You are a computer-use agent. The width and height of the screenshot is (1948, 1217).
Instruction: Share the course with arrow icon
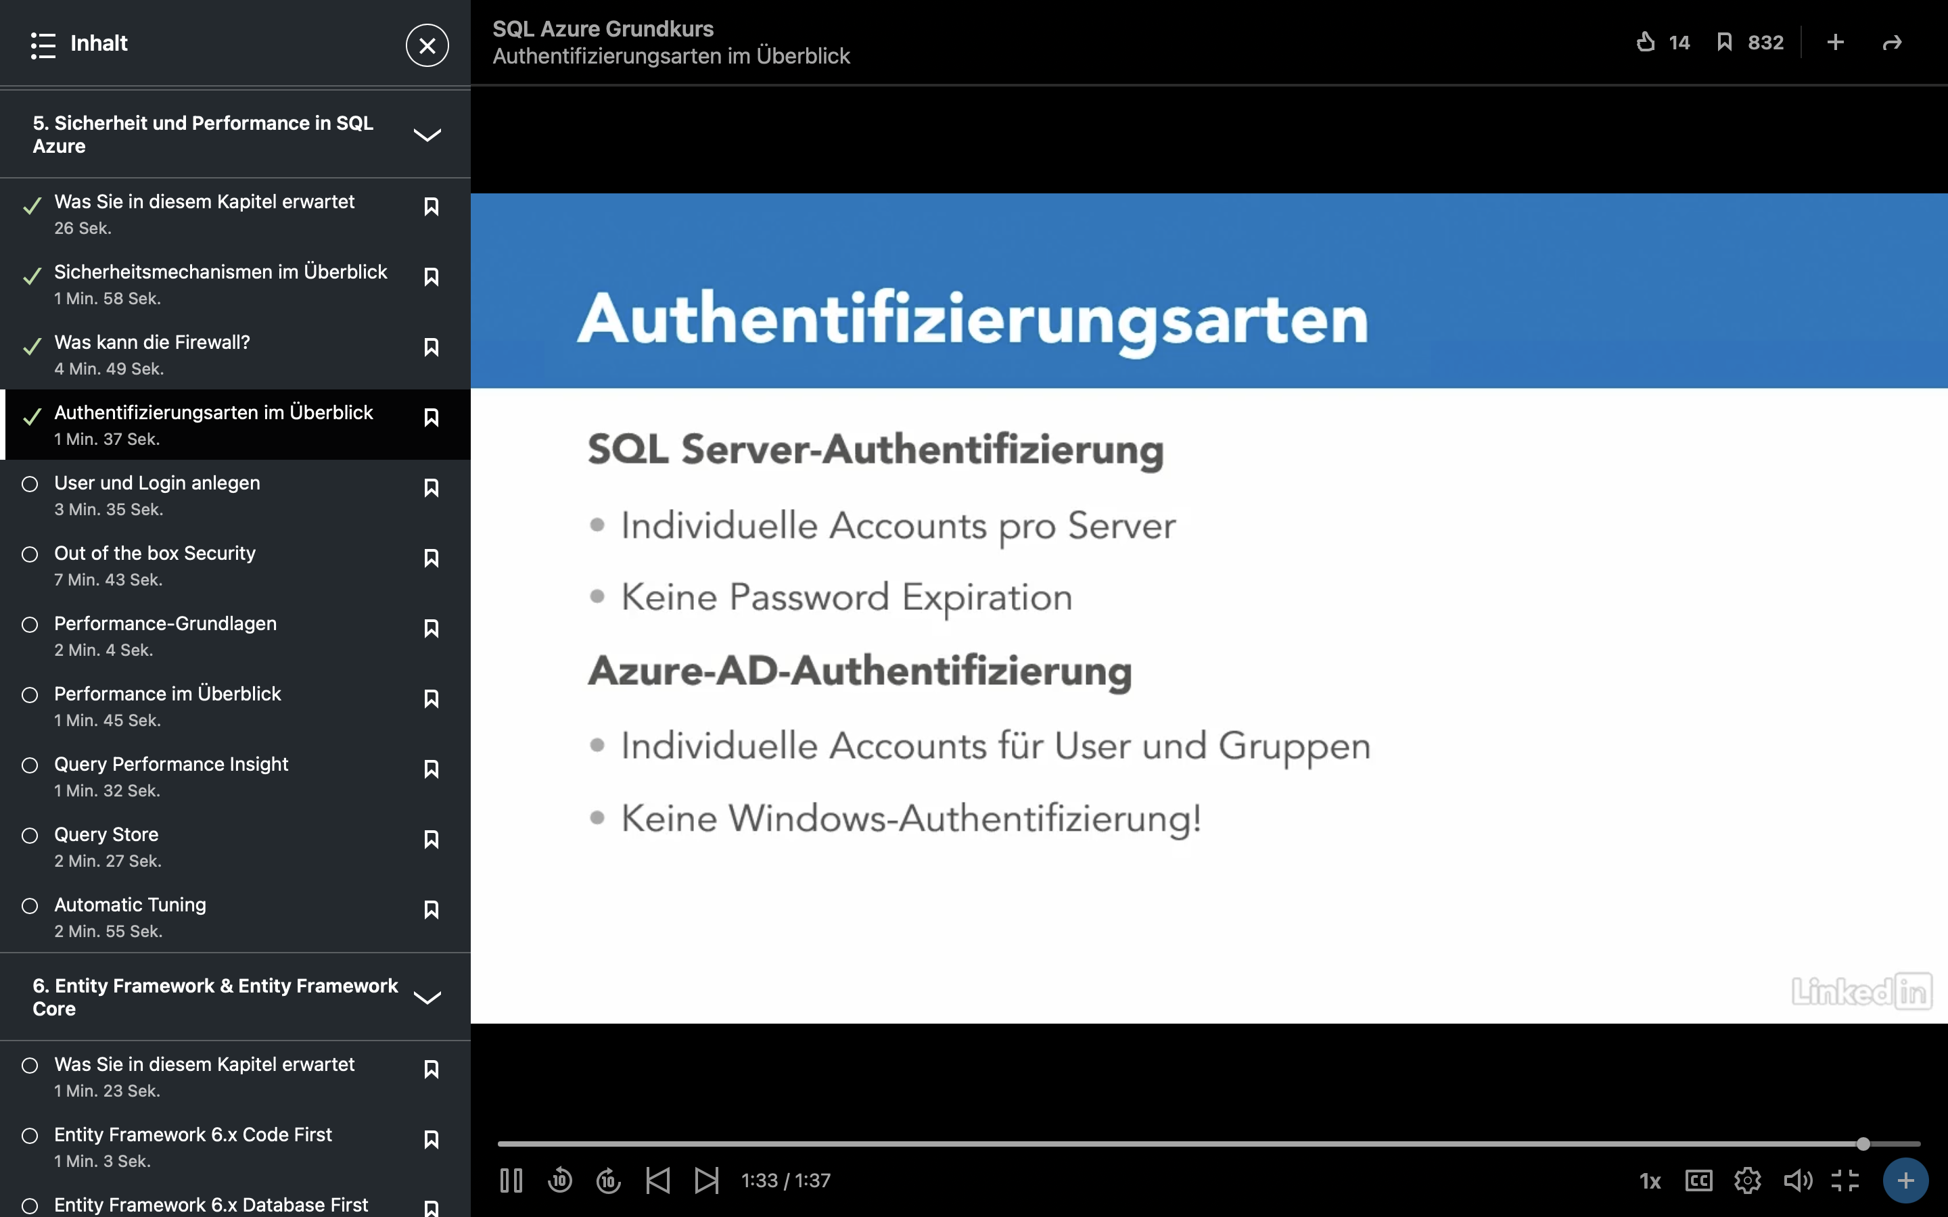(1893, 42)
